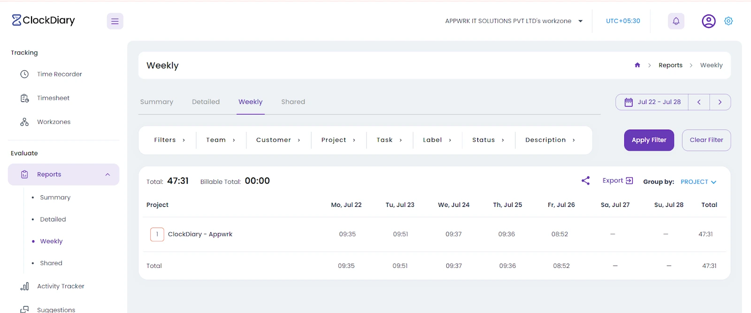The image size is (751, 313).
Task: Open the user profile avatar icon
Action: tap(708, 21)
